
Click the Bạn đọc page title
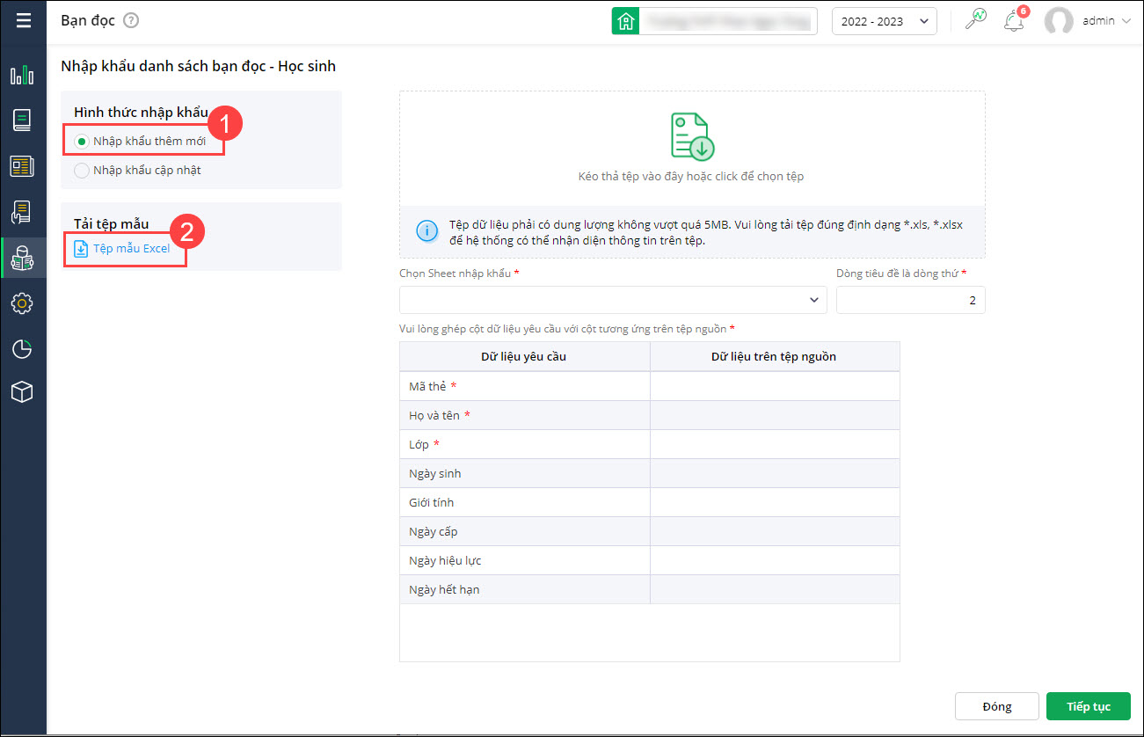[88, 21]
